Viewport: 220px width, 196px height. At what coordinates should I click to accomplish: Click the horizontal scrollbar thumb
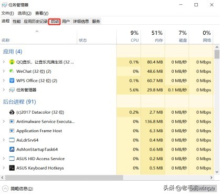(x=64, y=178)
